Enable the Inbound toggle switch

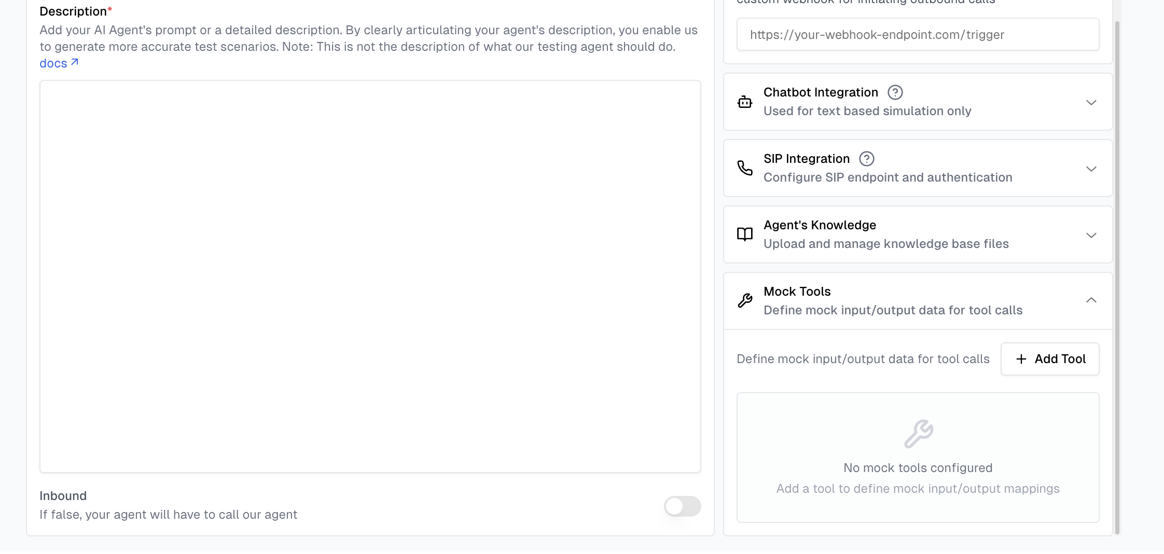(682, 506)
